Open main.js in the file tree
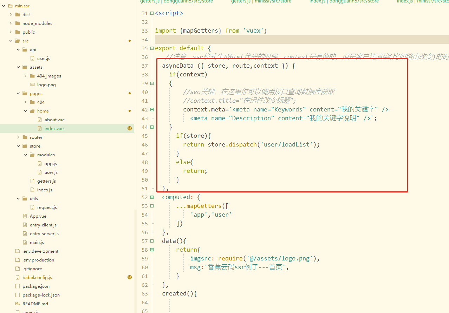Viewport: 449px width, 313px height. [x=37, y=242]
